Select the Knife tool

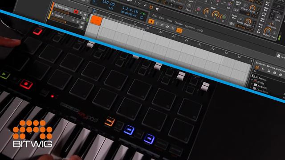(x=173, y=28)
